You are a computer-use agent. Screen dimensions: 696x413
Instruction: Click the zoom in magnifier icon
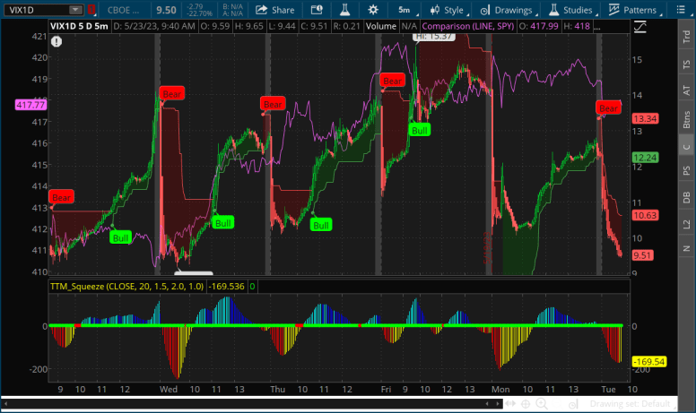542,404
